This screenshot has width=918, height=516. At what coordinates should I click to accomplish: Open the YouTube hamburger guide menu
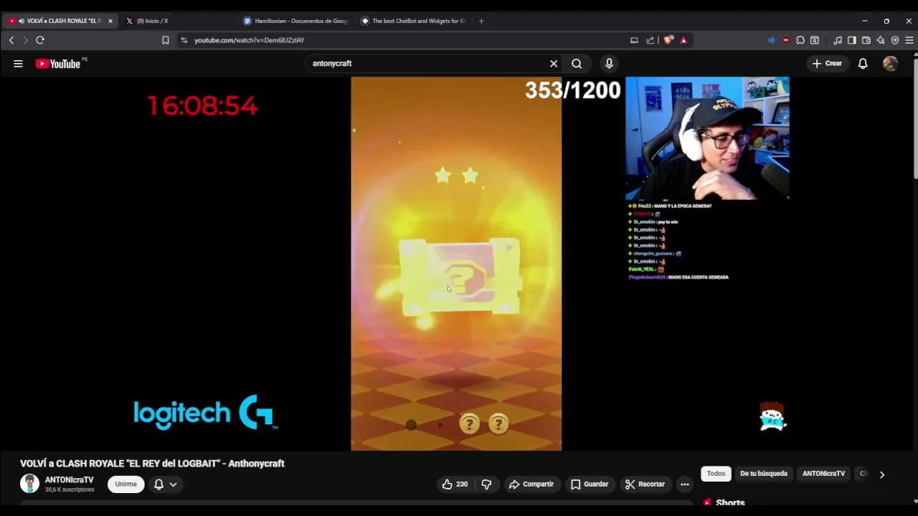point(18,64)
